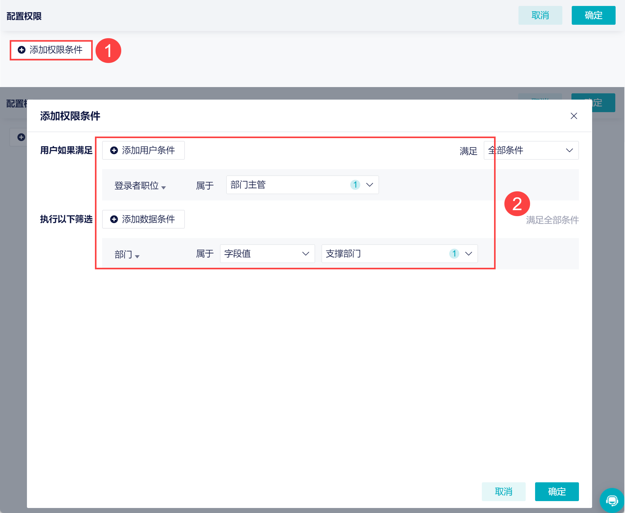This screenshot has width=625, height=513.
Task: Click count badge in 部门主管 field
Action: [355, 185]
